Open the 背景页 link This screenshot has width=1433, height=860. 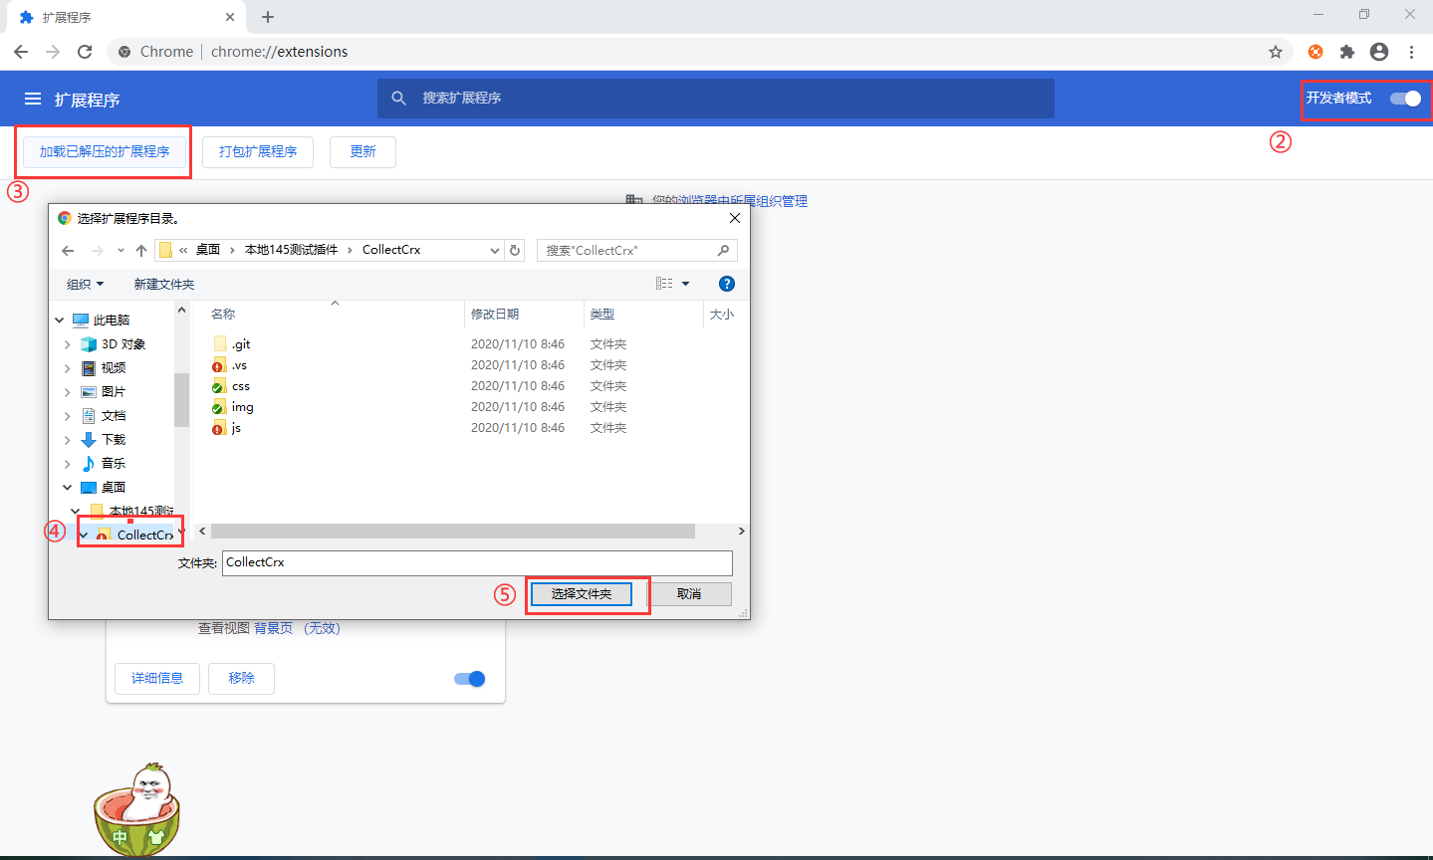(x=273, y=628)
